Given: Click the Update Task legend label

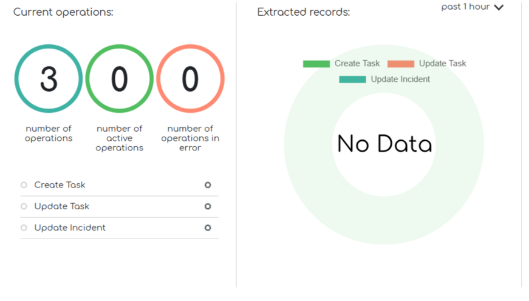Looking at the screenshot, I should tap(442, 63).
